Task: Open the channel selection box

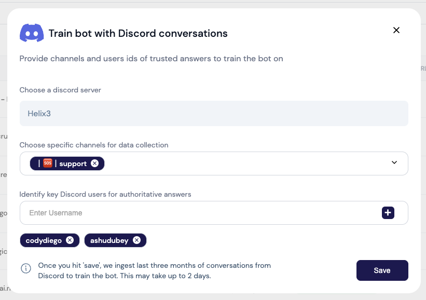Action: pyautogui.click(x=244, y=163)
